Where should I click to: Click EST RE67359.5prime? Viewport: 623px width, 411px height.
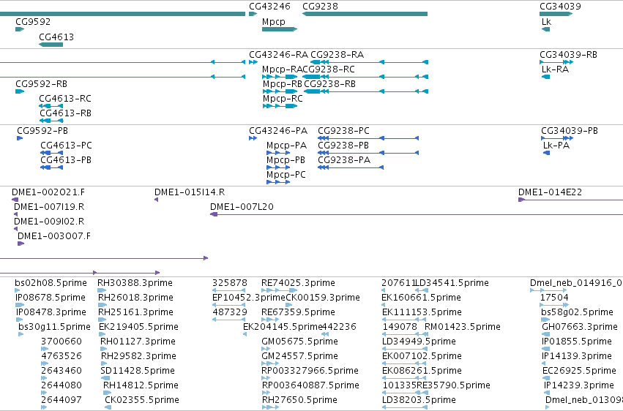click(x=298, y=312)
